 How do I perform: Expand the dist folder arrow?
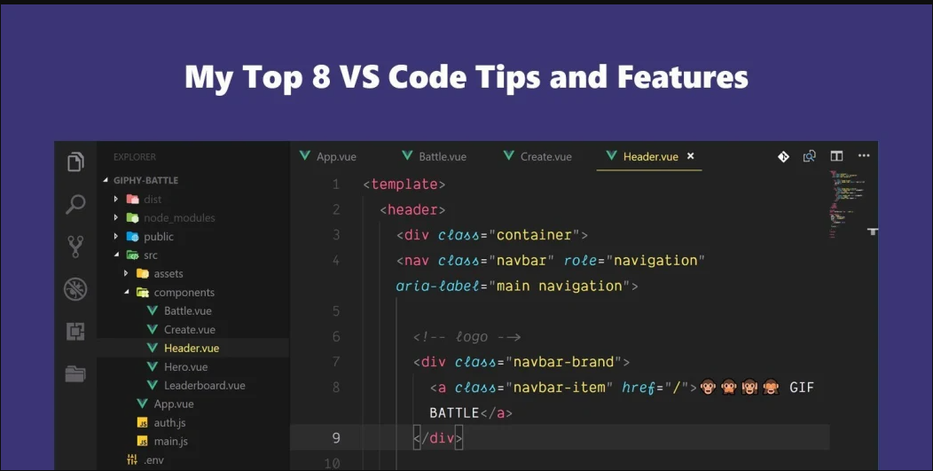(x=116, y=199)
